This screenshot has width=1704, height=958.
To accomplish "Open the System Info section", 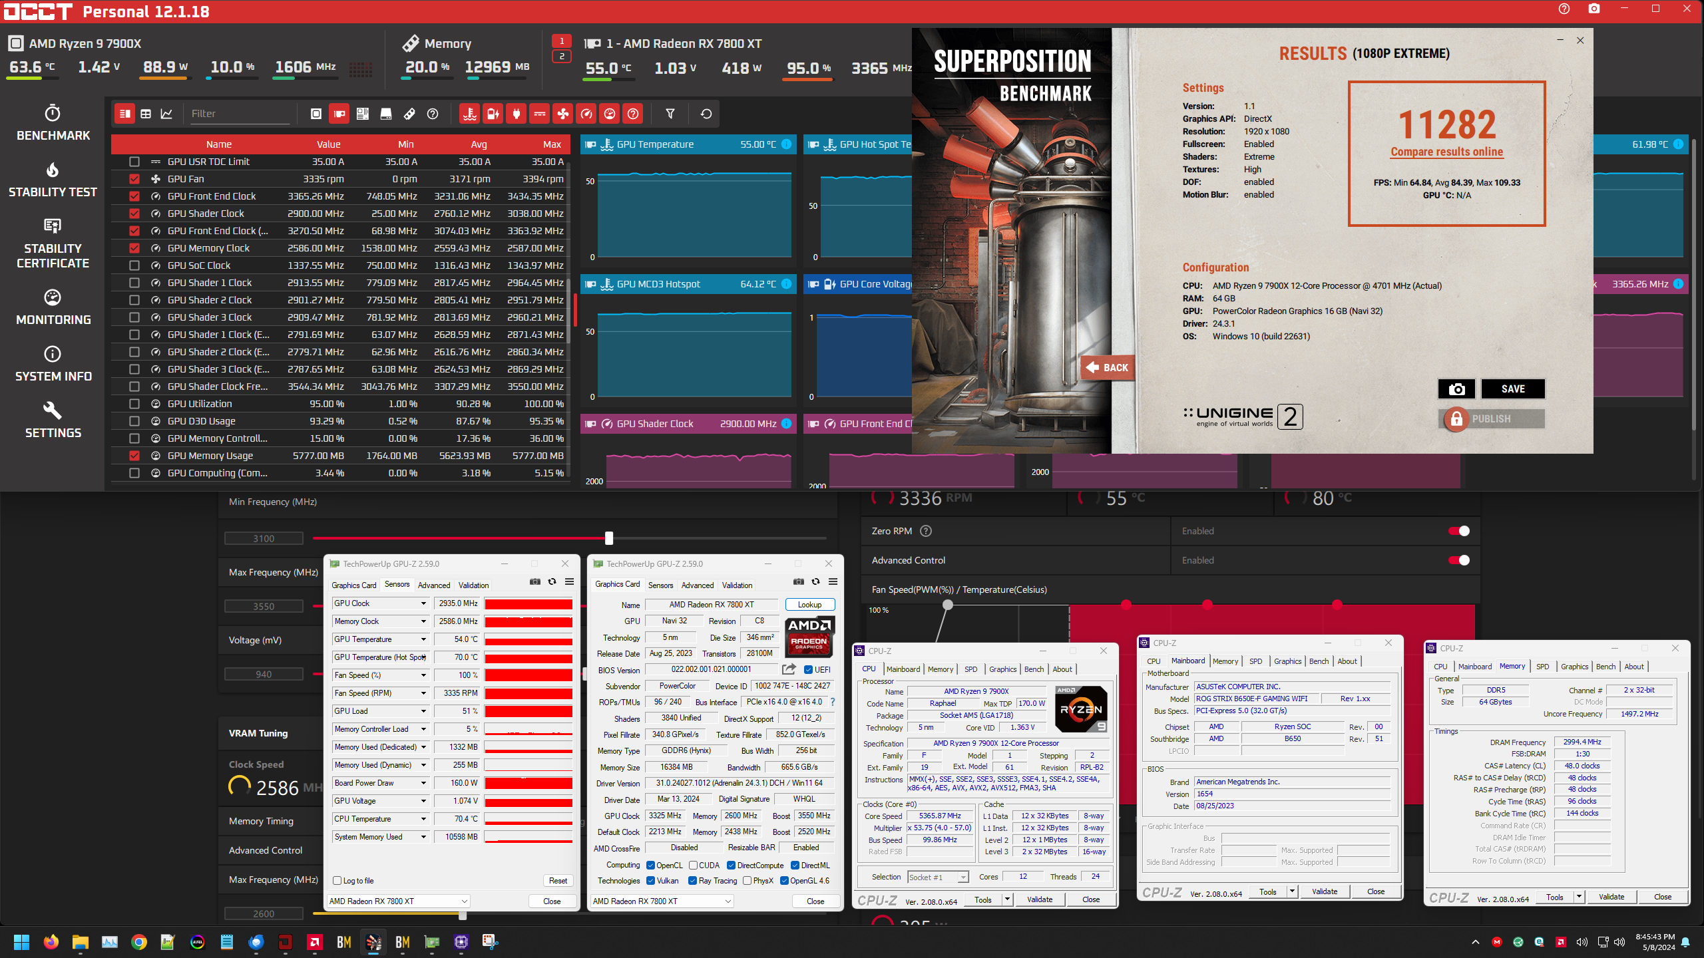I will point(53,364).
